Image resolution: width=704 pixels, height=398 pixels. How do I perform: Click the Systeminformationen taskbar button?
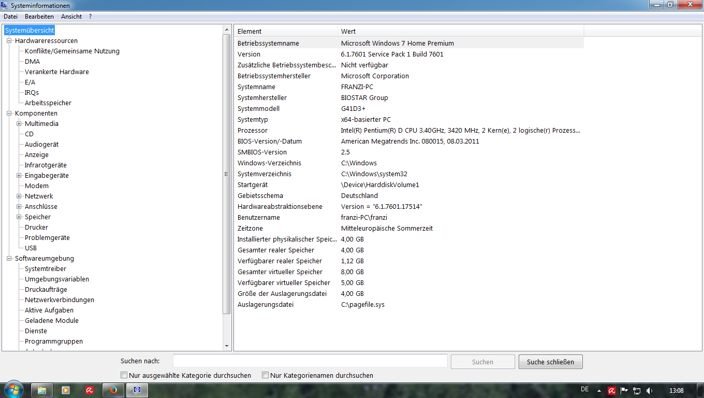(137, 390)
